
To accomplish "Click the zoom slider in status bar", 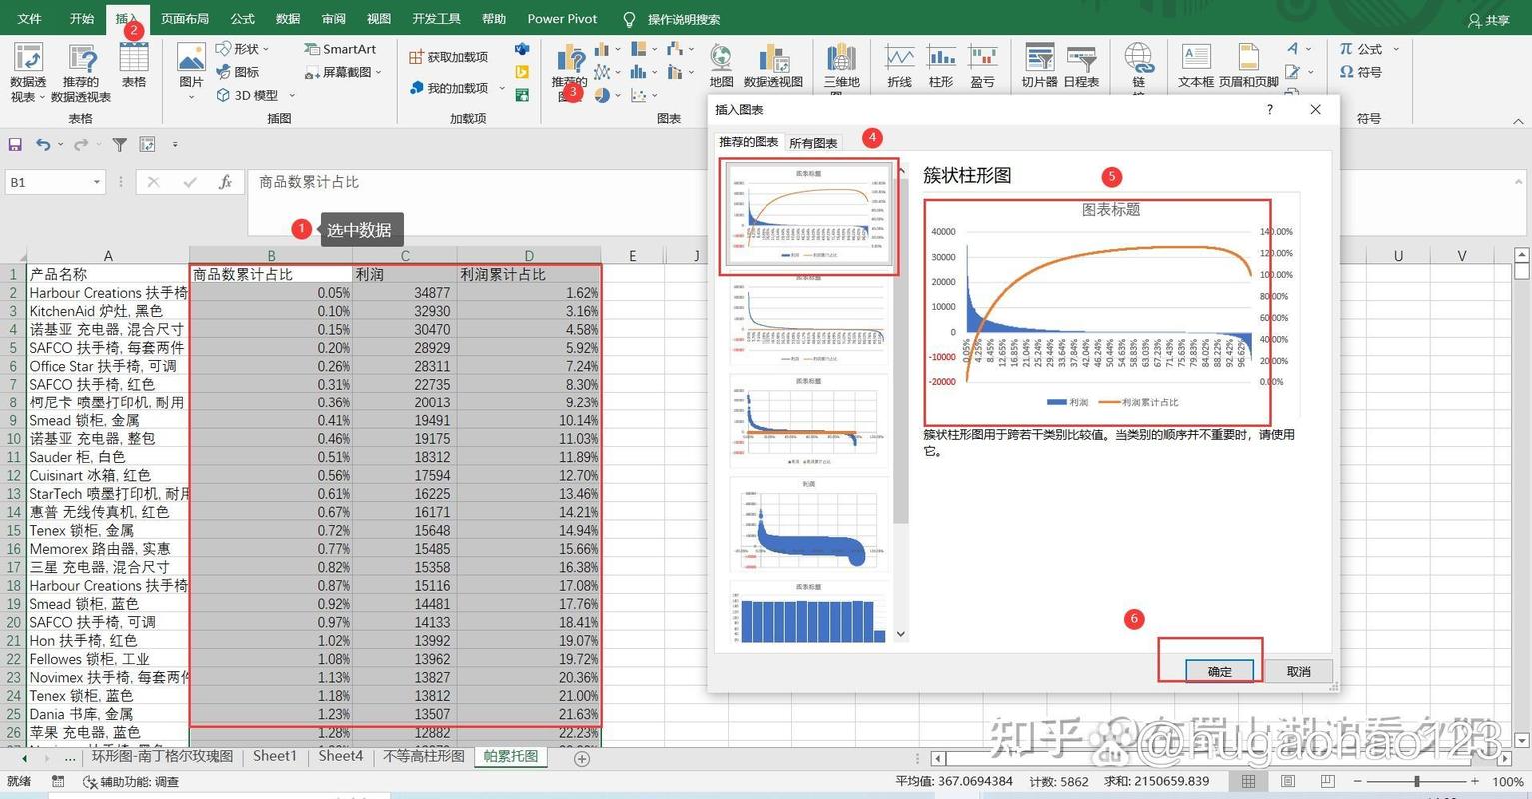I will (x=1417, y=782).
